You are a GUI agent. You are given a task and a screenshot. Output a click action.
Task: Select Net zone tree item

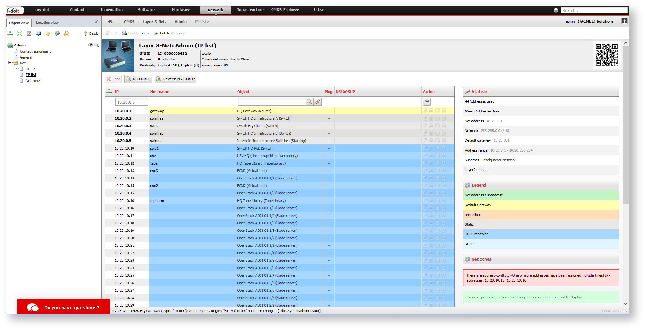(33, 81)
